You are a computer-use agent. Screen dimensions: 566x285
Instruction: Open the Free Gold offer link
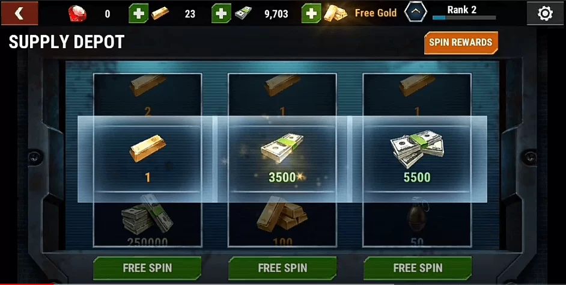(x=376, y=13)
